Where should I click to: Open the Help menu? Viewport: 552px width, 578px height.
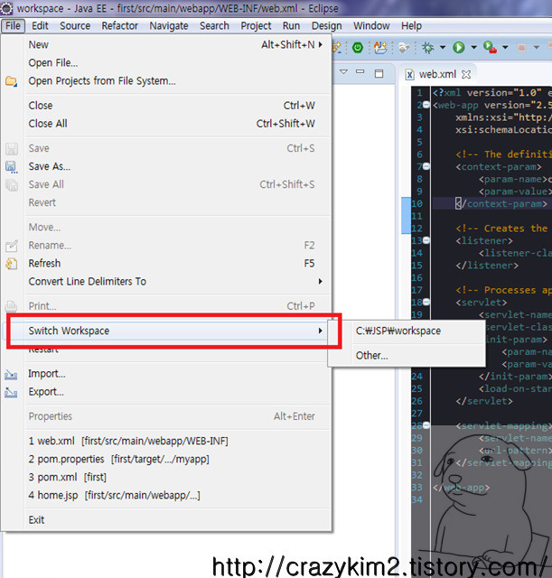[x=411, y=26]
